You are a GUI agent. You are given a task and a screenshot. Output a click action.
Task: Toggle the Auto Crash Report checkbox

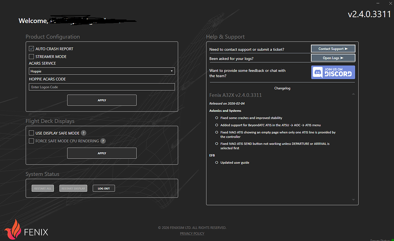click(x=32, y=49)
